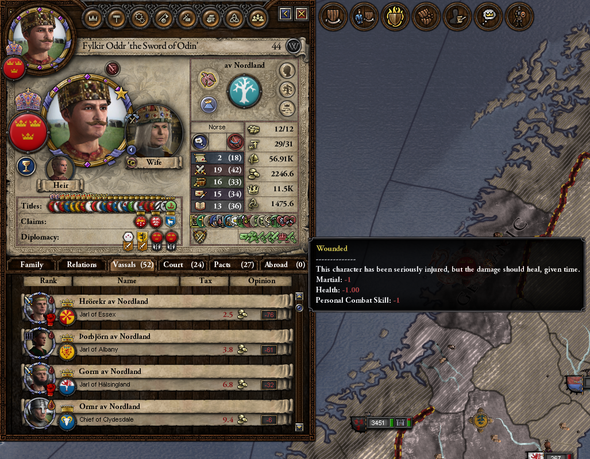Open the av Nordland dynasty tree emblem
Screen dimensions: 590x459
pyautogui.click(x=244, y=91)
